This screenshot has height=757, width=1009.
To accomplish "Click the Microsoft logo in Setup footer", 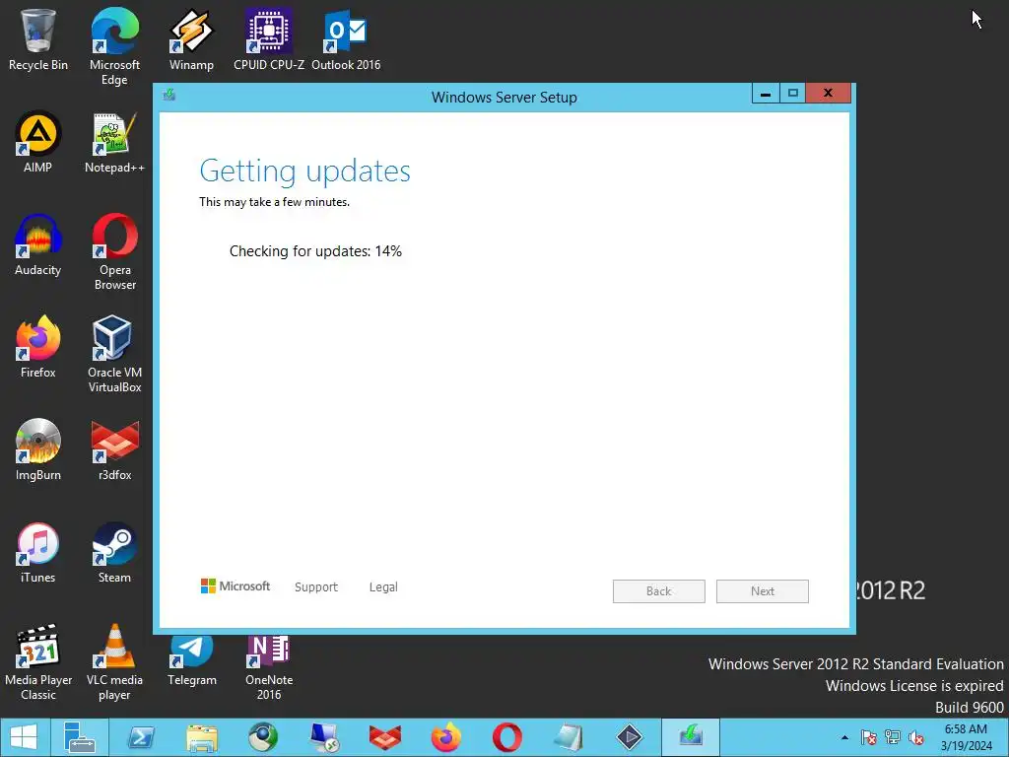I will [x=235, y=585].
